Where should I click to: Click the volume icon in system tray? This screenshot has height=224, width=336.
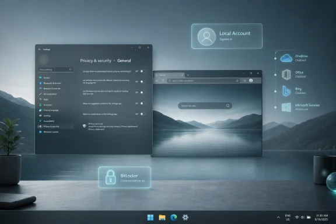(x=303, y=218)
